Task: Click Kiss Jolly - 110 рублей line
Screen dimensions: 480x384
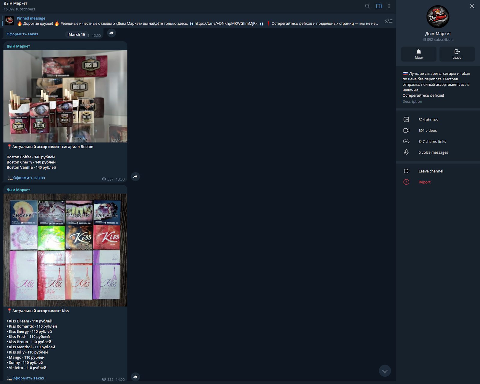Action: click(27, 352)
